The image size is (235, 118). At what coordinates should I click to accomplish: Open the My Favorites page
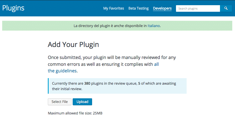point(113,8)
